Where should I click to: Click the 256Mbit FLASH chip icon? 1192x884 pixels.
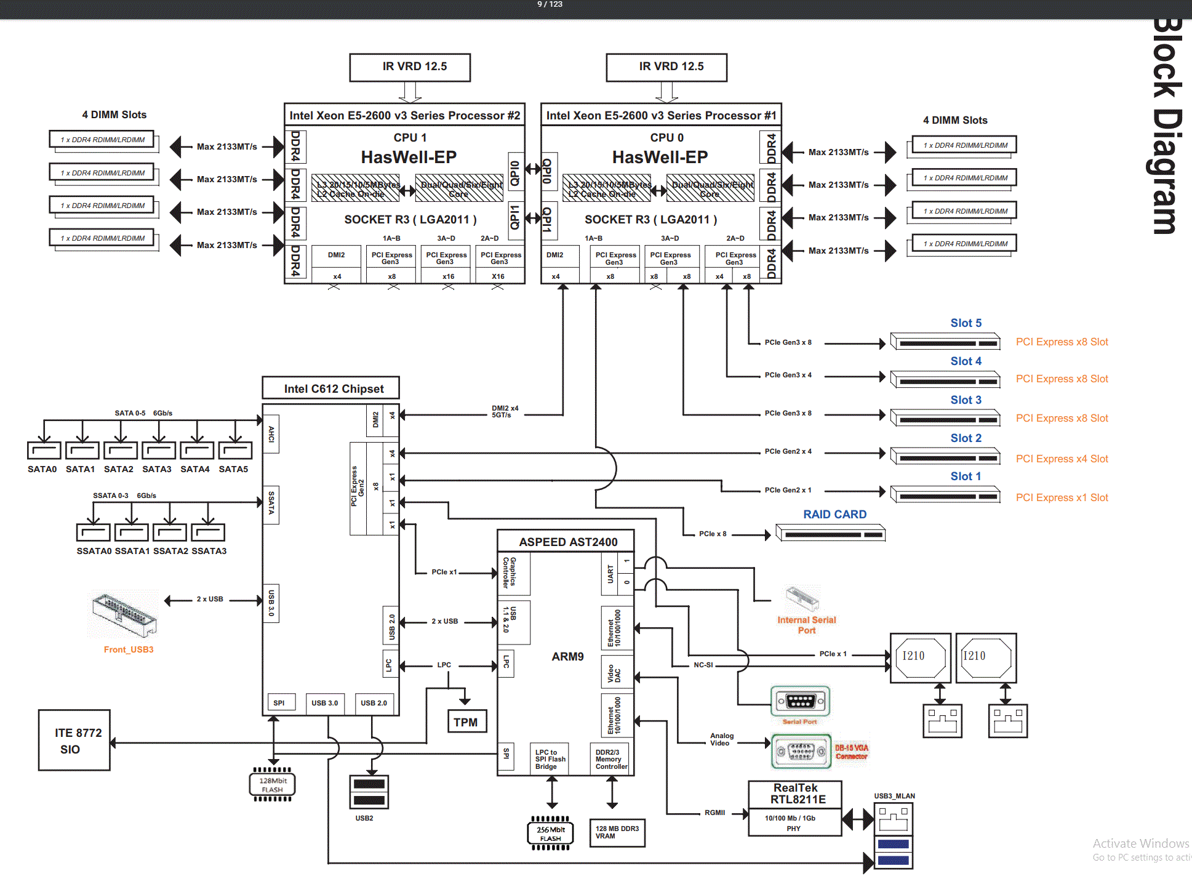(x=551, y=833)
